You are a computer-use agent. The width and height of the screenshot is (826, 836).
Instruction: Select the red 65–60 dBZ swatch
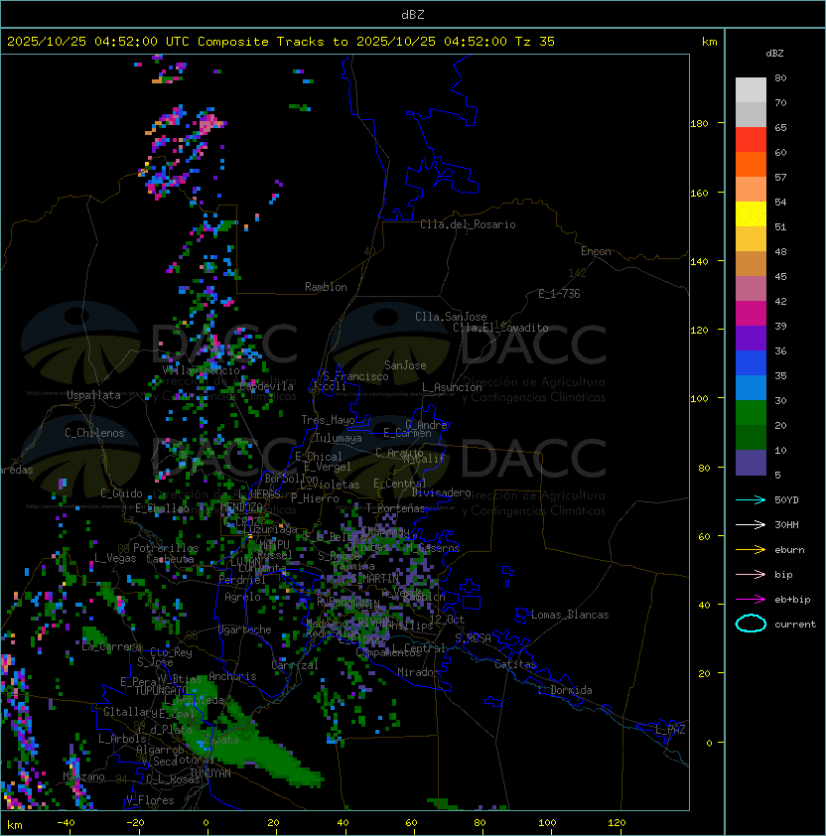point(751,140)
